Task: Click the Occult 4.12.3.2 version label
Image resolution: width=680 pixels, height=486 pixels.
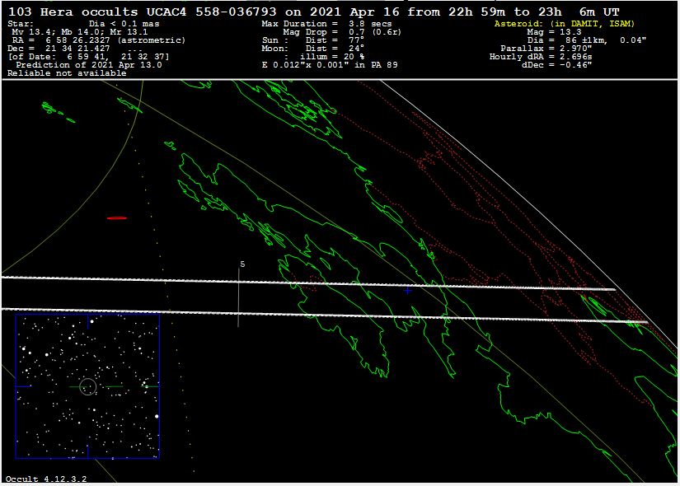Action: pos(45,479)
